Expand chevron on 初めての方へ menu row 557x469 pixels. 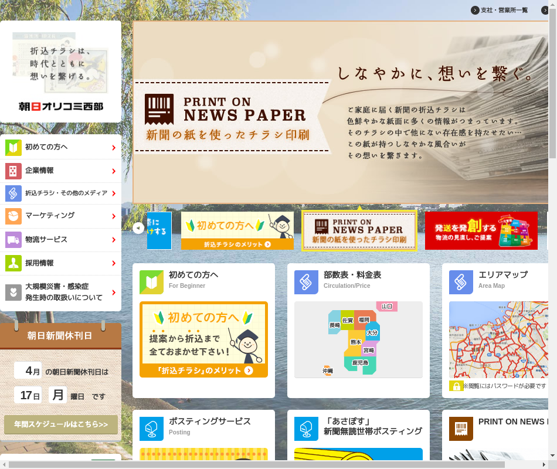point(114,148)
